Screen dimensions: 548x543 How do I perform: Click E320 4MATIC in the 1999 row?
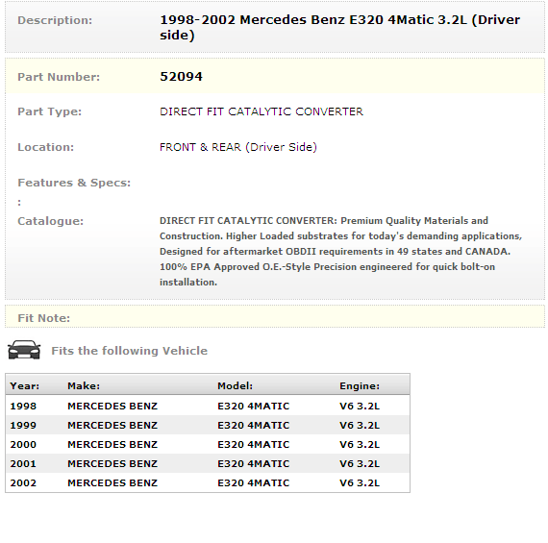pos(254,425)
